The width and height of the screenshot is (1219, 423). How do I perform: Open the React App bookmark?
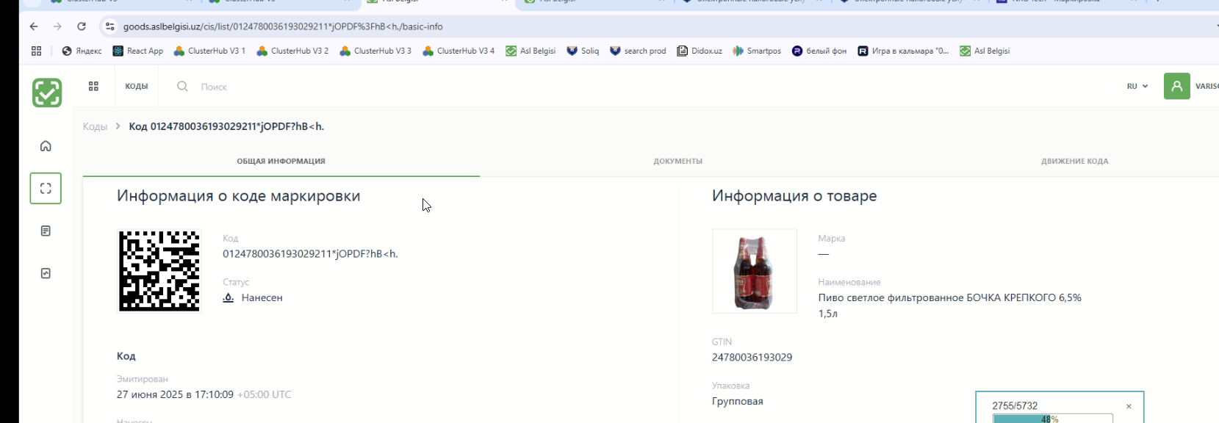click(138, 51)
